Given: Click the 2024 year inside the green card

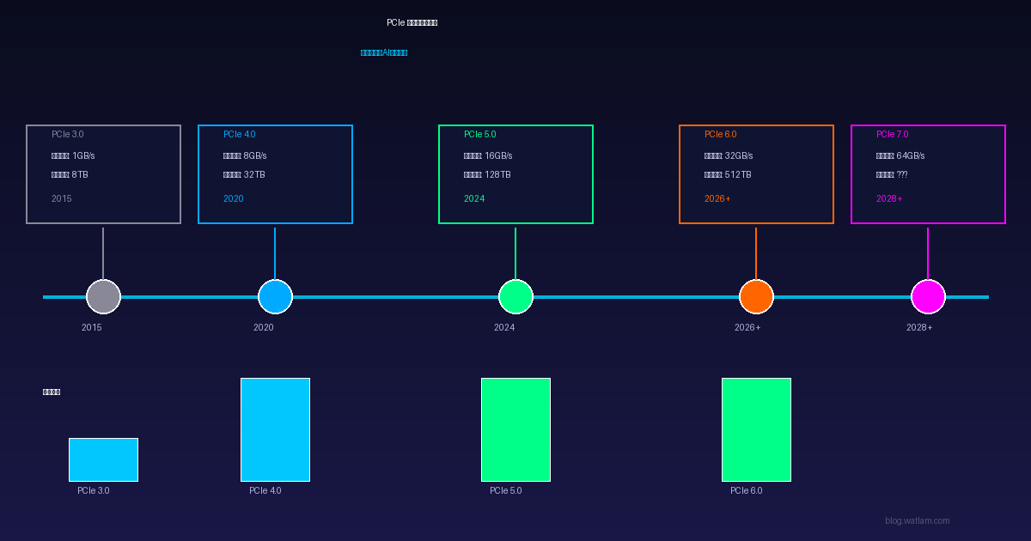Looking at the screenshot, I should (474, 199).
